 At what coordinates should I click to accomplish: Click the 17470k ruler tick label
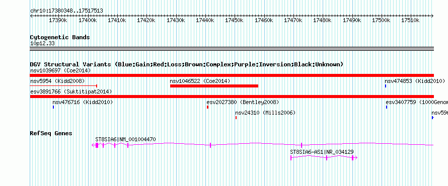click(293, 20)
